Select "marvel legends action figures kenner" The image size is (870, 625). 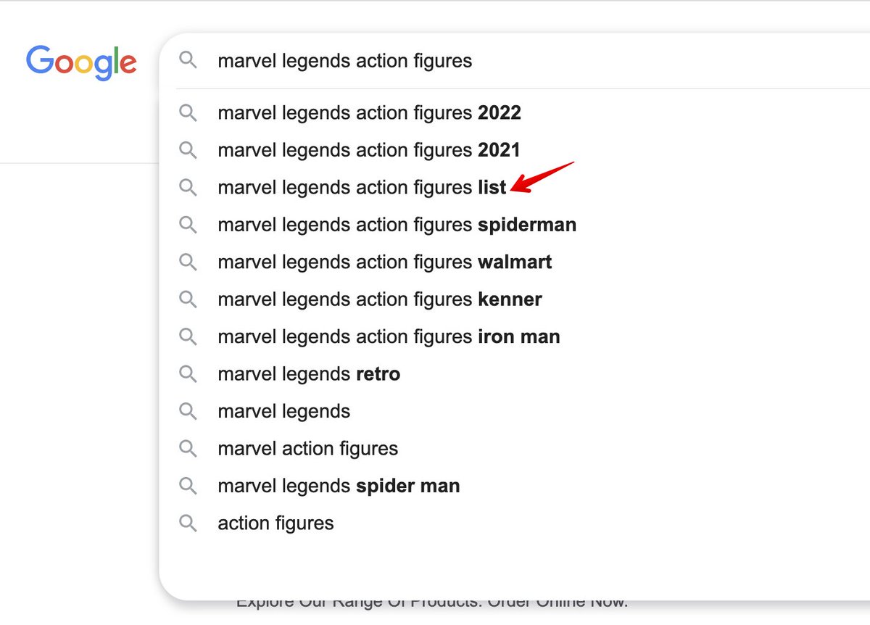[379, 299]
